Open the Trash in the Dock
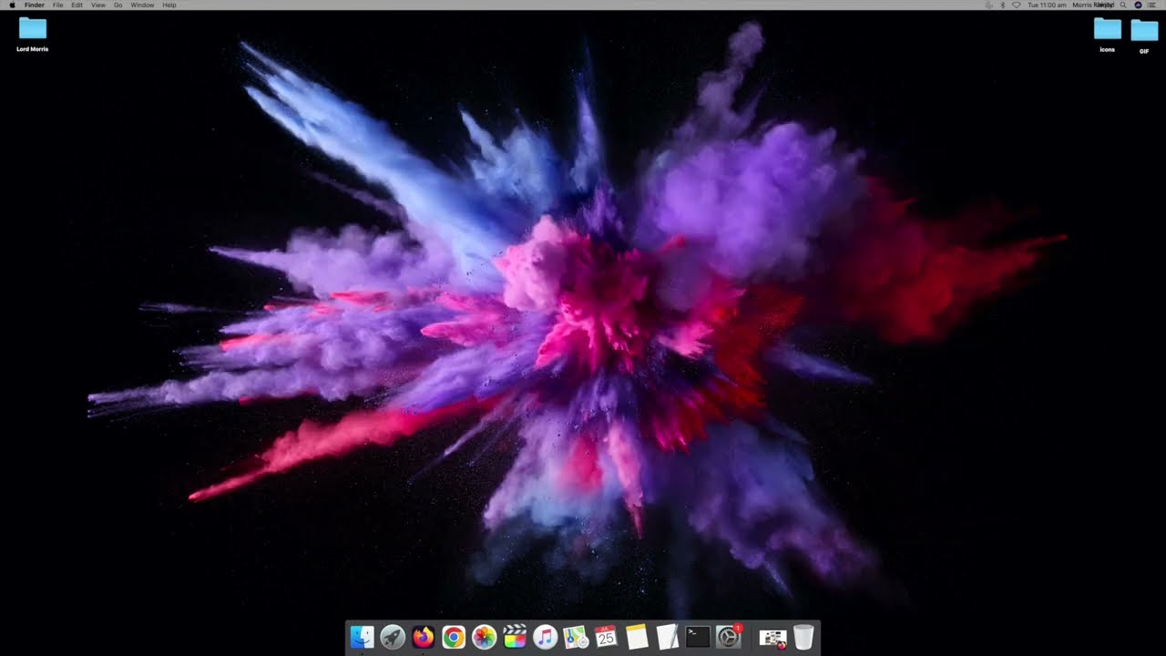 [x=803, y=637]
